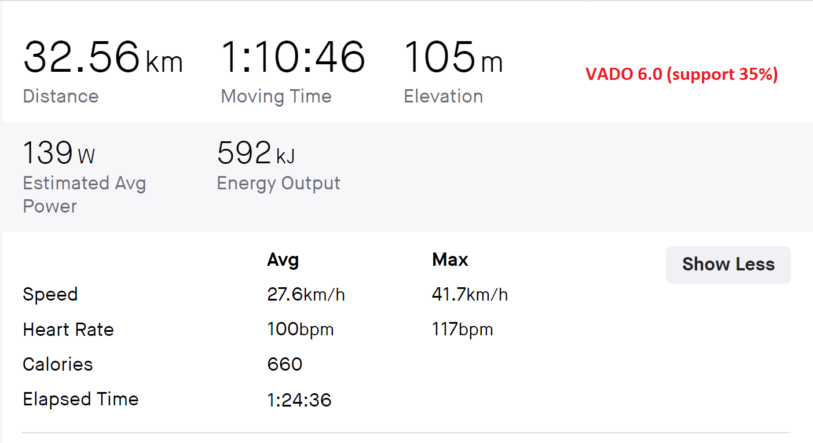
Task: Click the Estimated Avg Power label
Action: click(84, 195)
